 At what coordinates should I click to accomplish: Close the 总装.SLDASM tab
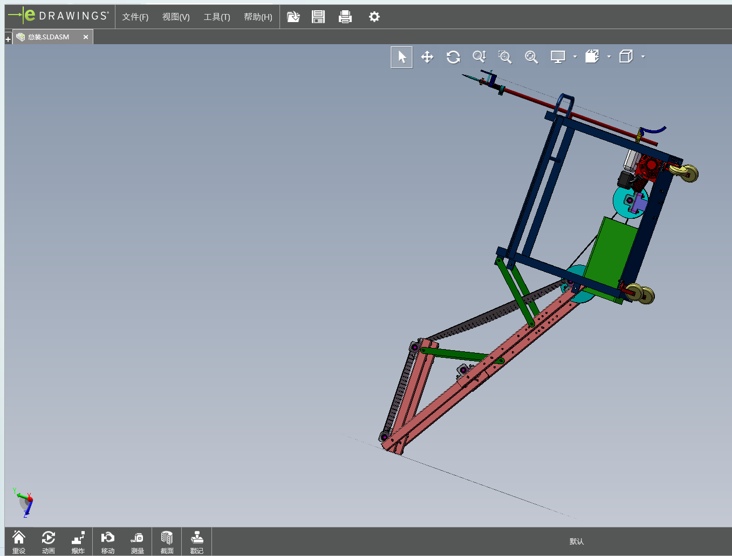point(86,37)
